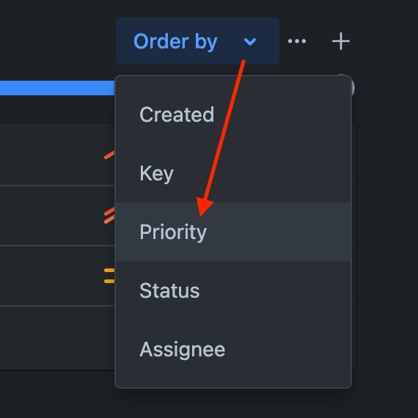This screenshot has width=418, height=418.
Task: Select the second issue row's blank area
Action: tap(52, 216)
